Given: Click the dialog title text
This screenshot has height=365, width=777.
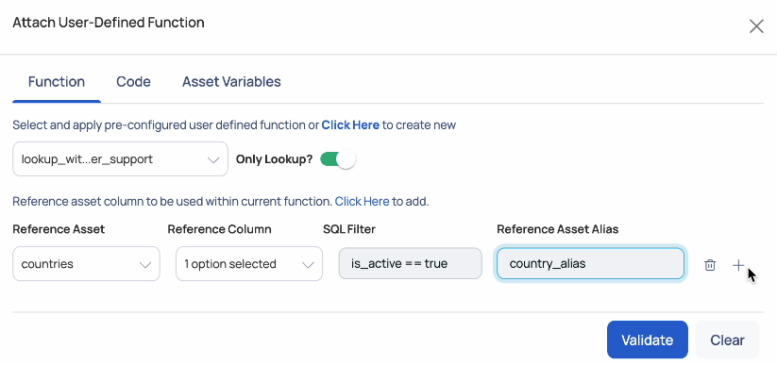Looking at the screenshot, I should [108, 23].
